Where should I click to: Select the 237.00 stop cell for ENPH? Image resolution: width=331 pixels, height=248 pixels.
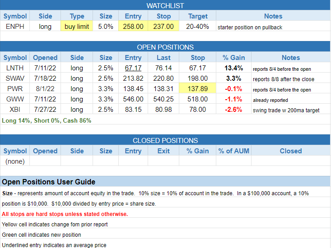point(163,27)
